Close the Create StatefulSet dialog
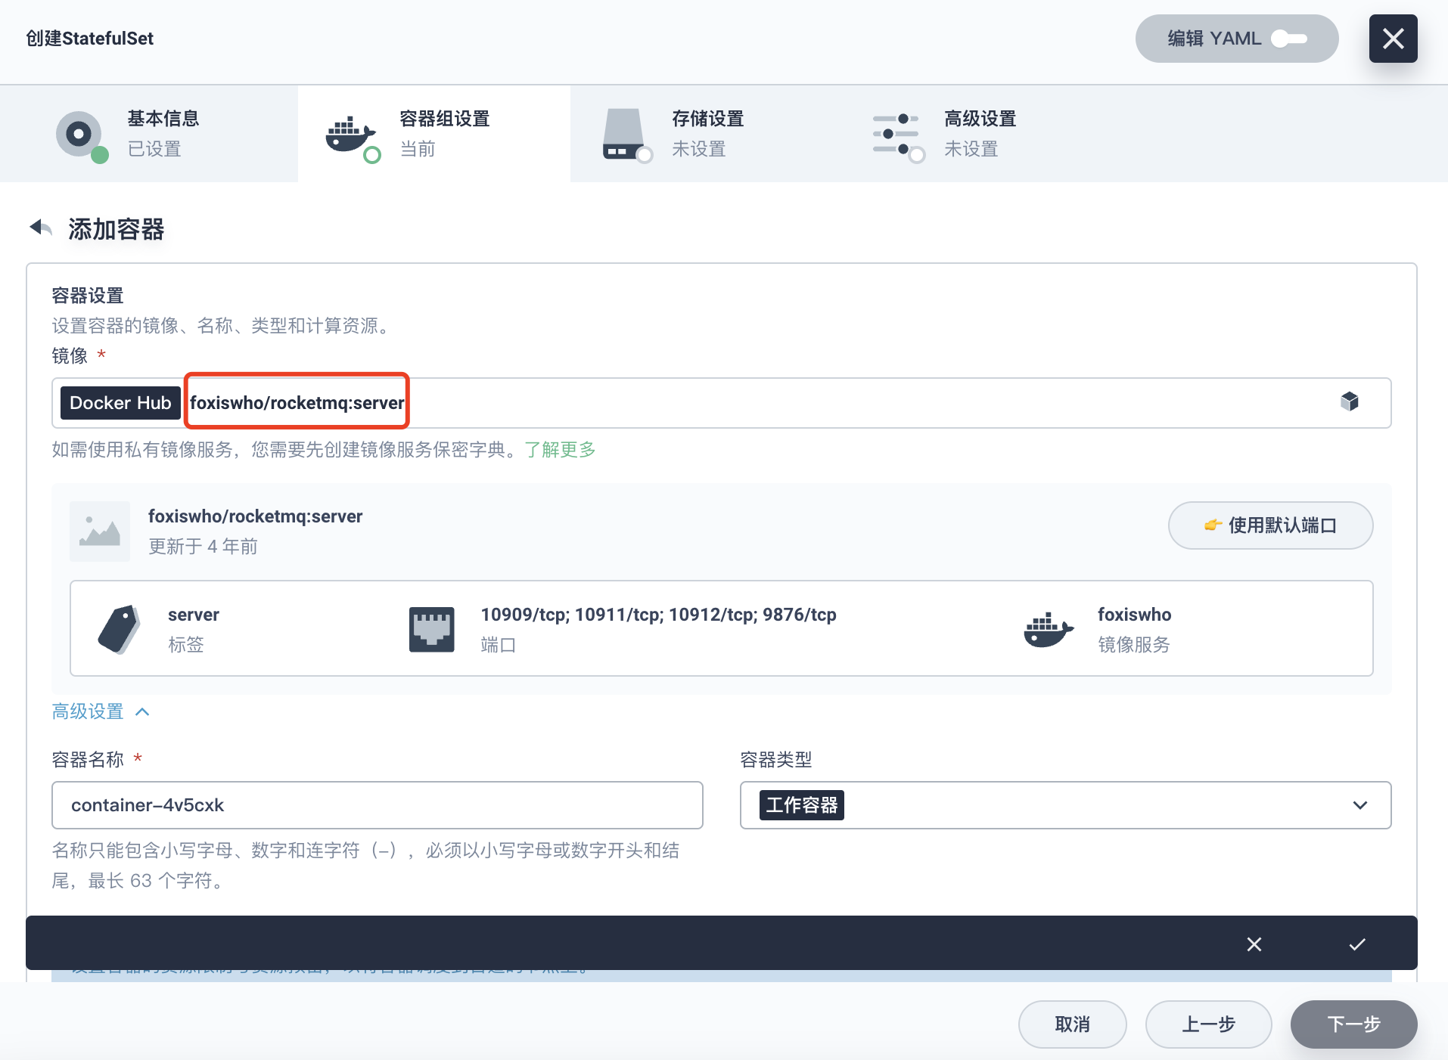 [x=1393, y=39]
